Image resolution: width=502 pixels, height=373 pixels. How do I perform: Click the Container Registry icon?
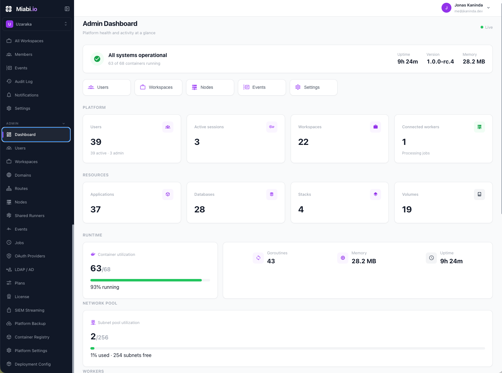point(9,337)
